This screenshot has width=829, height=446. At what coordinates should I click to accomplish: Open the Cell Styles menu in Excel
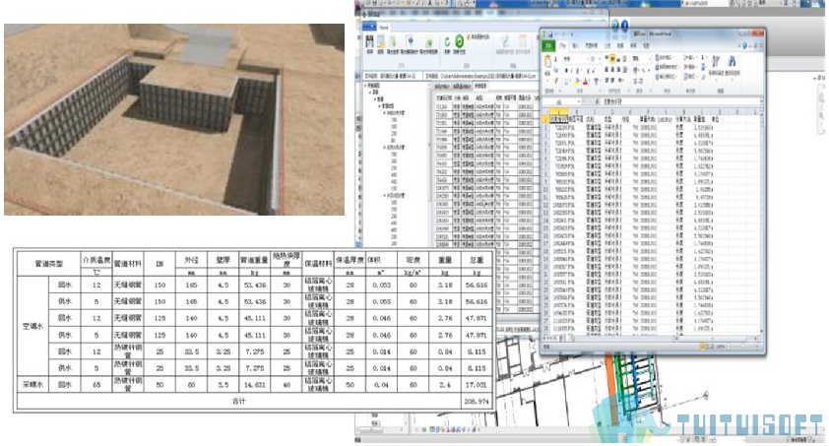point(669,77)
